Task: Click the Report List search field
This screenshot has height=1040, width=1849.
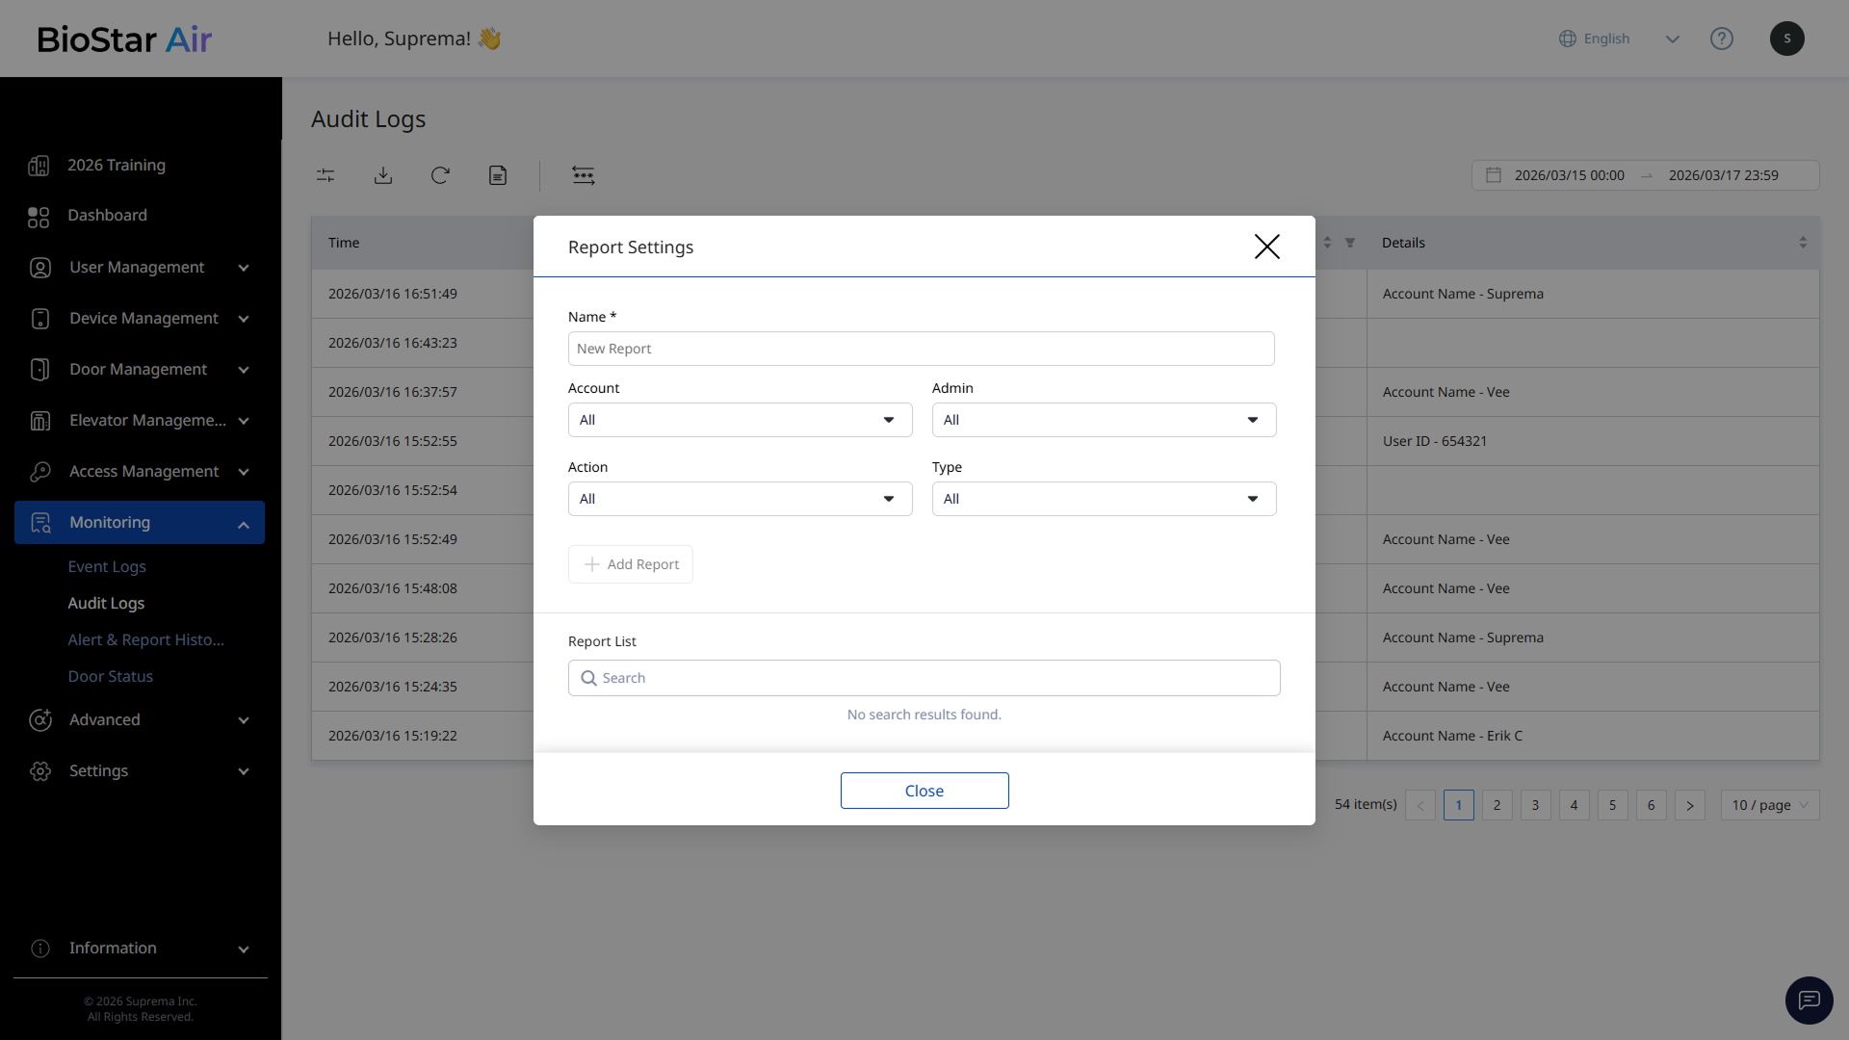Action: [x=924, y=678]
